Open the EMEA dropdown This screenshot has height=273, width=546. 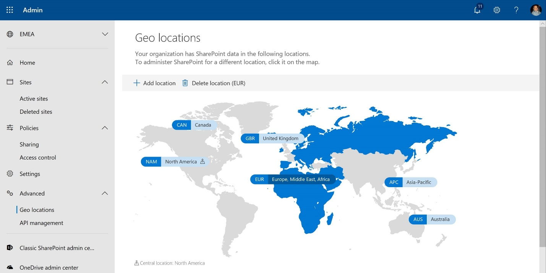click(x=105, y=34)
